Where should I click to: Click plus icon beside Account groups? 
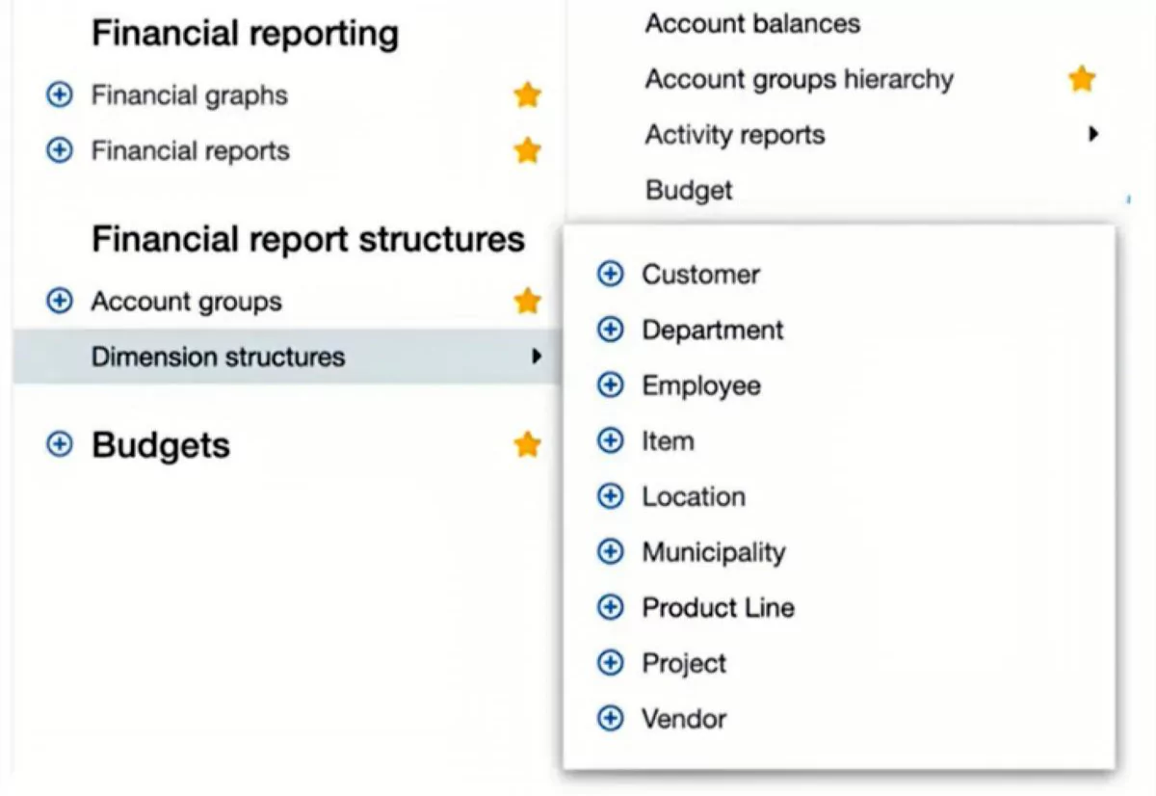coord(60,302)
